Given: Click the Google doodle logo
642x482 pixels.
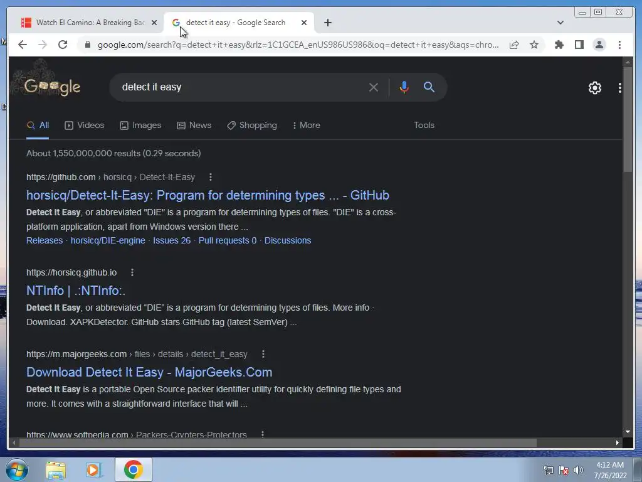Looking at the screenshot, I should 52,87.
